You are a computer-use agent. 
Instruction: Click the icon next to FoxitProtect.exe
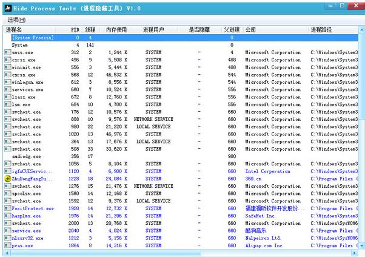[x=8, y=208]
